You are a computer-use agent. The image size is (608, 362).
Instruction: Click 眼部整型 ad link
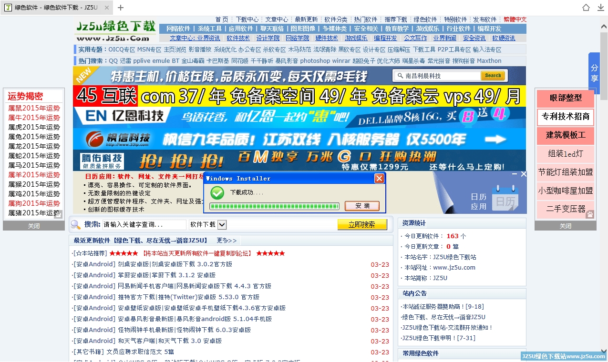coord(566,98)
